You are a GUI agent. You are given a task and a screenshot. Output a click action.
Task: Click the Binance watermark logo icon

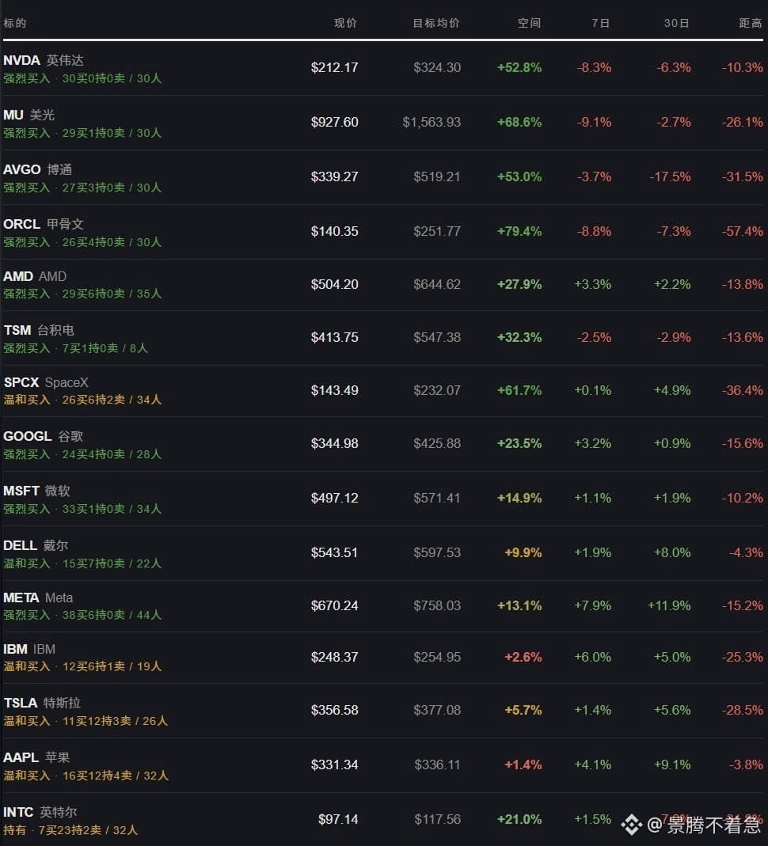tap(632, 825)
